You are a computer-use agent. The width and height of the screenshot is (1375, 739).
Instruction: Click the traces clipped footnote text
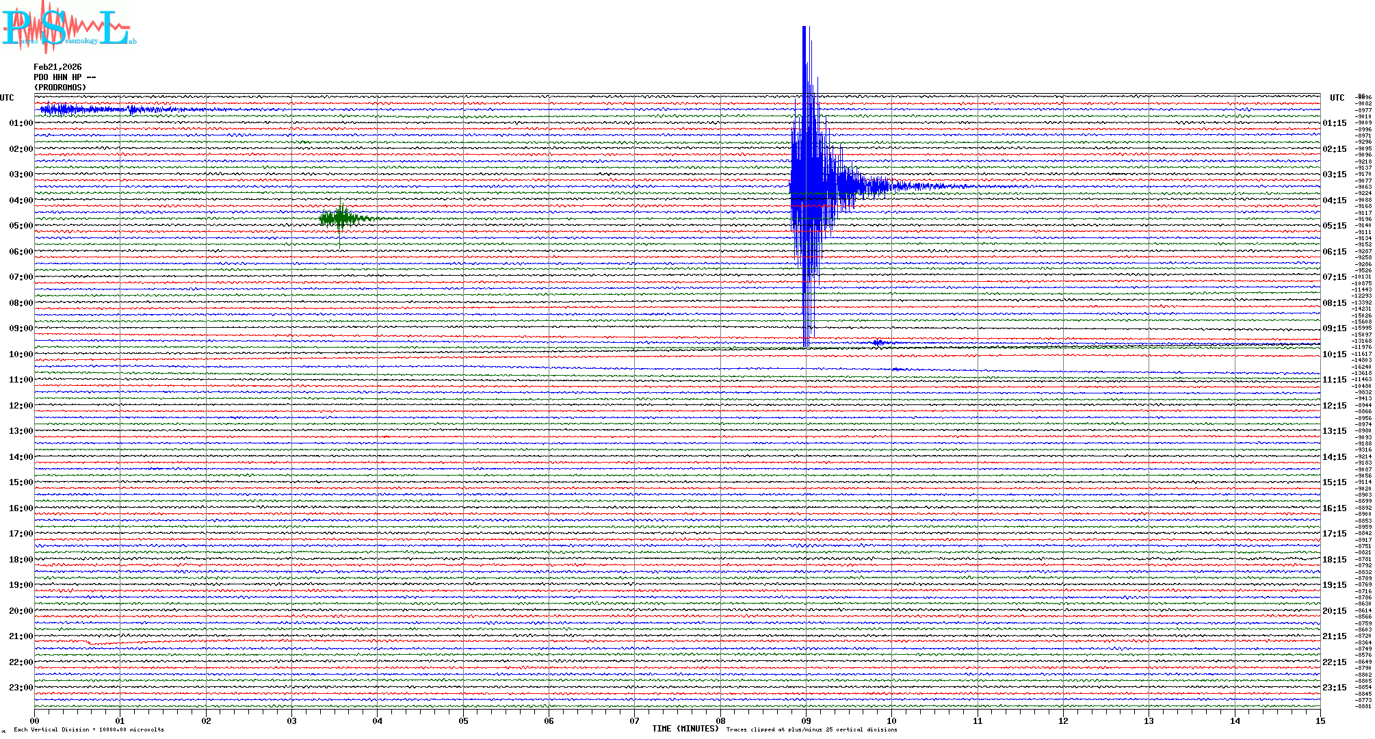pyautogui.click(x=811, y=729)
